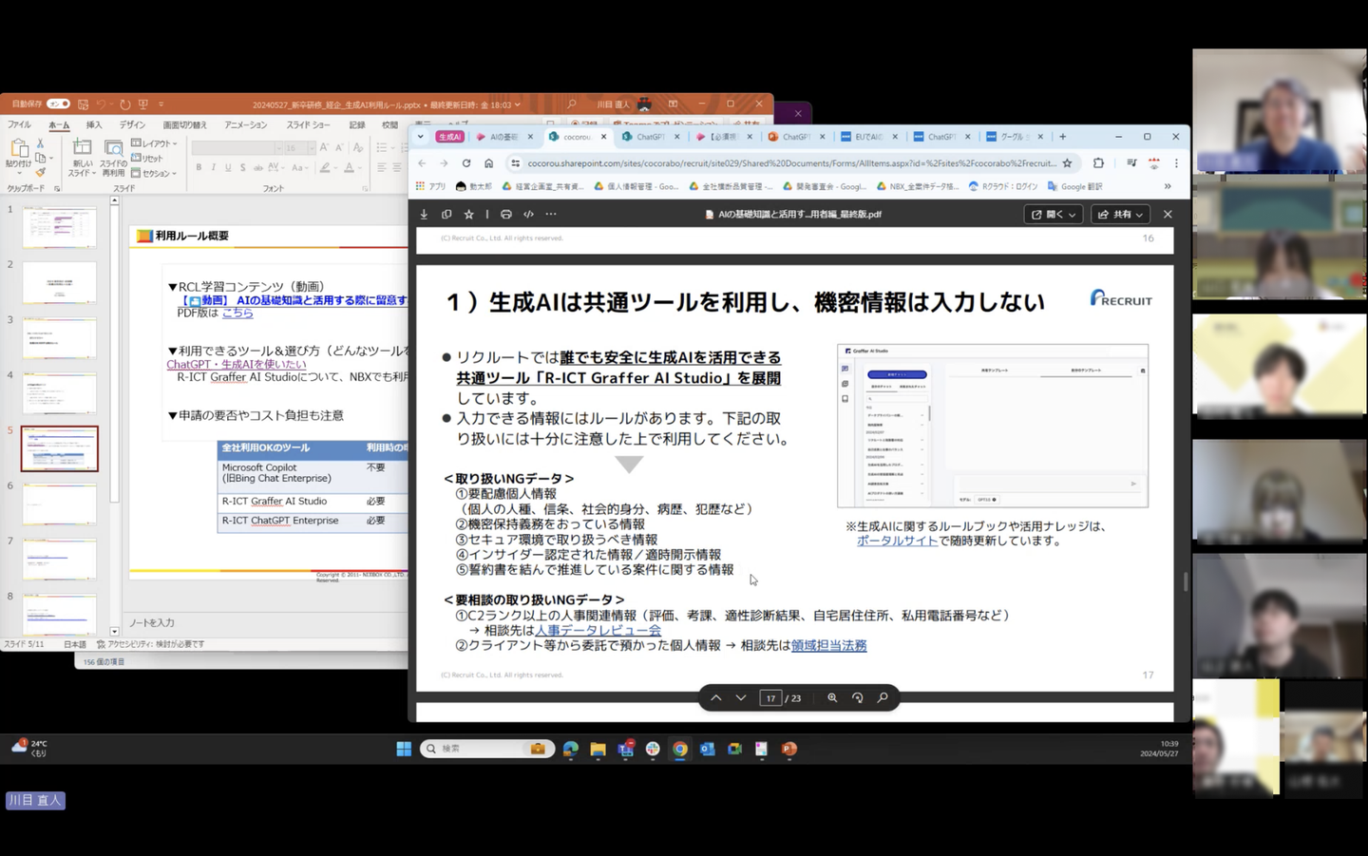Viewport: 1368px width, 856px height.
Task: Expand the 共有 share dropdown
Action: pyautogui.click(x=1120, y=215)
